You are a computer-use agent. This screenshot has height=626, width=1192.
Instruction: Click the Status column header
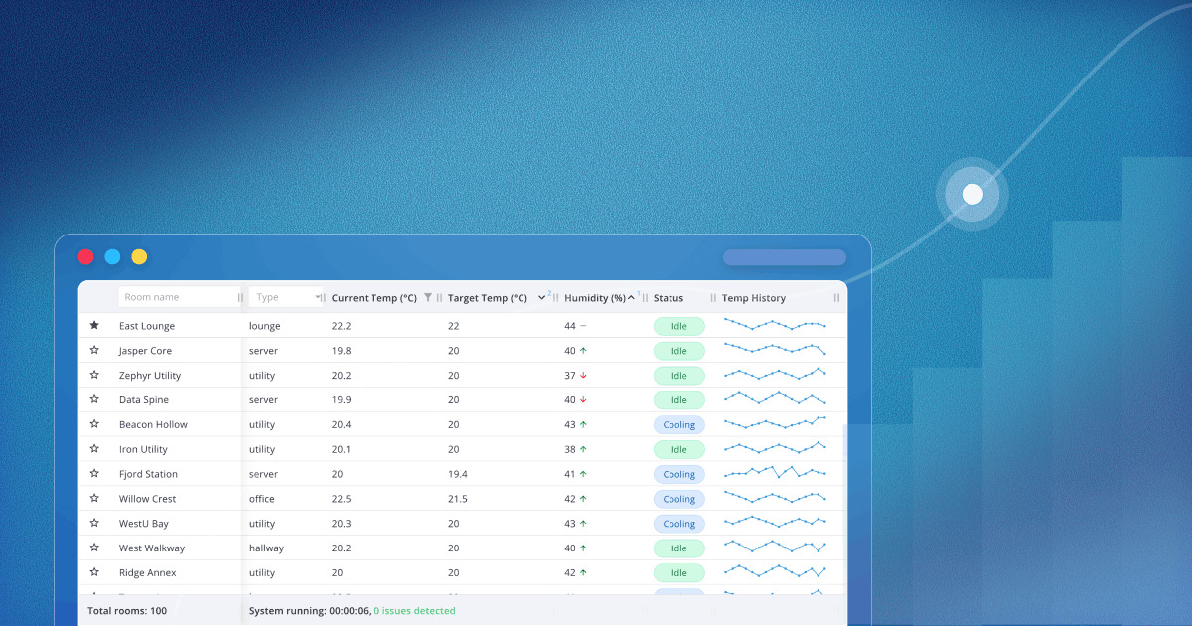[670, 297]
